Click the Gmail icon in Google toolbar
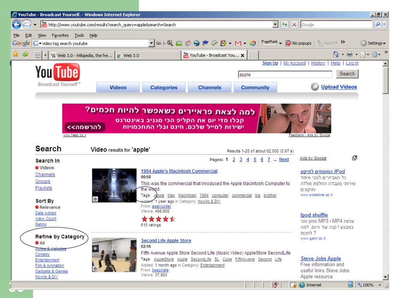 [238, 43]
